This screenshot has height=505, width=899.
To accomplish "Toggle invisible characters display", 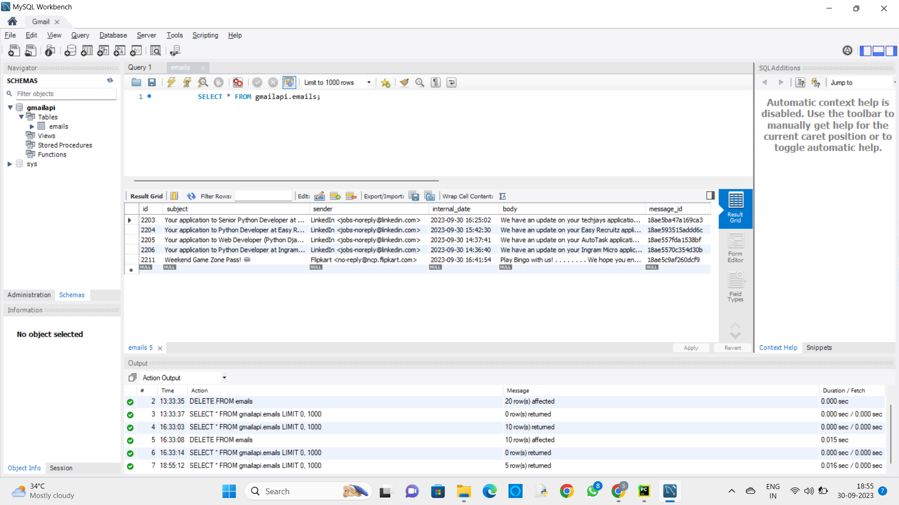I will (x=436, y=82).
